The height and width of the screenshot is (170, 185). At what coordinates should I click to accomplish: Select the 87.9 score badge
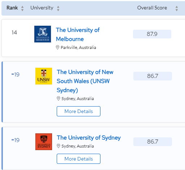tap(152, 34)
